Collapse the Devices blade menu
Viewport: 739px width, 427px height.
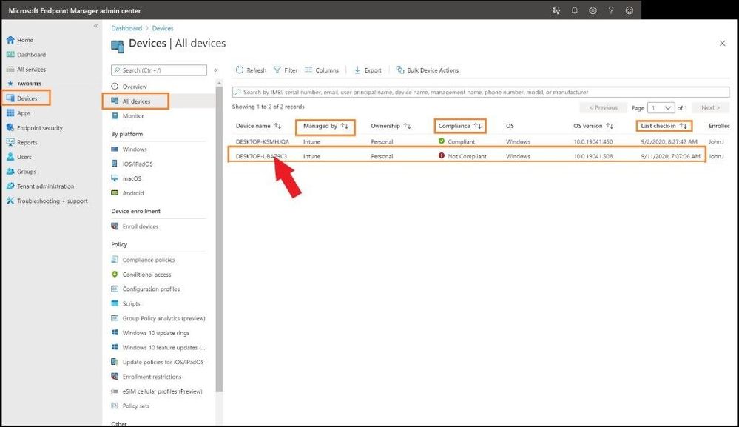pos(216,70)
